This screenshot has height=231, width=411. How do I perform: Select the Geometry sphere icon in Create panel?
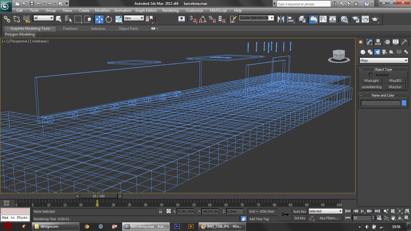363,52
